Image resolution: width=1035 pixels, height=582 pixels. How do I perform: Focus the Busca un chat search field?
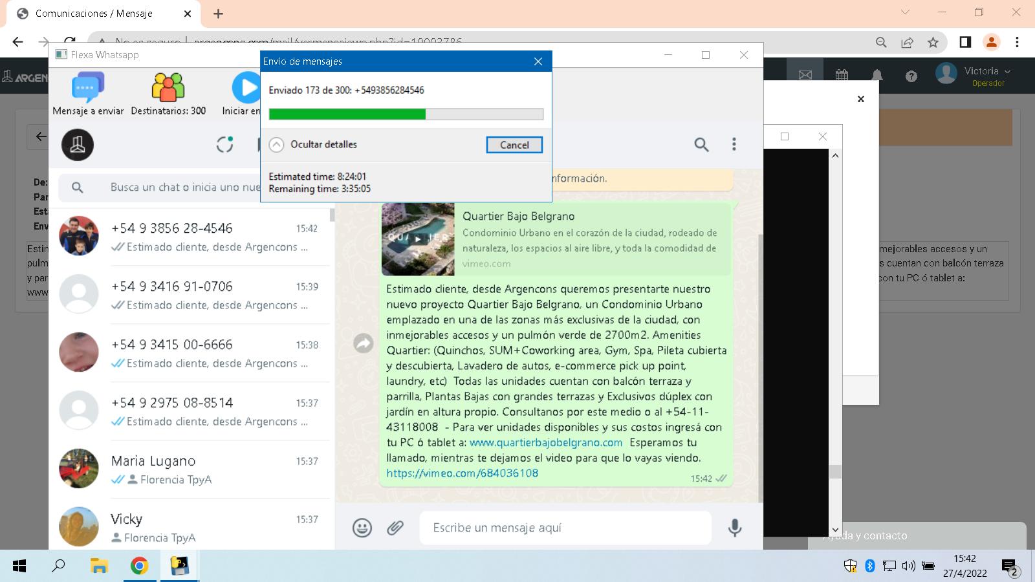tap(184, 188)
